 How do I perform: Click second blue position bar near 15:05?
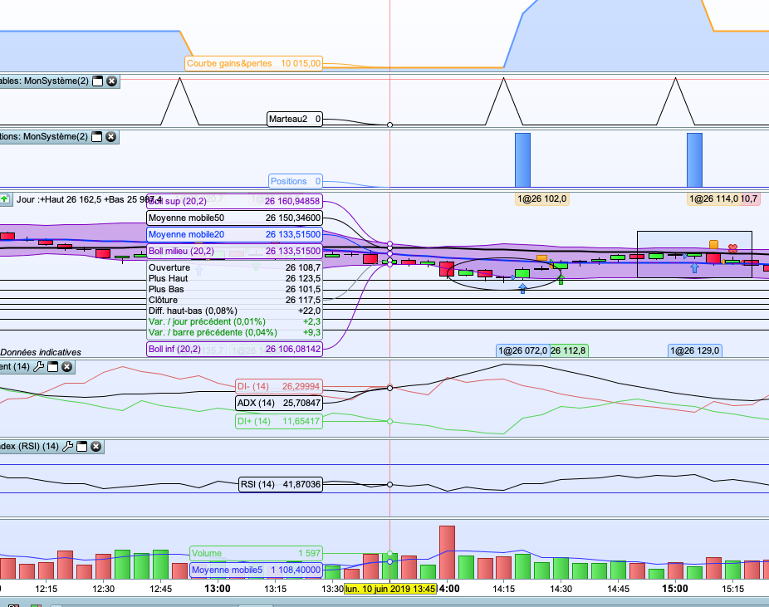[x=694, y=159]
